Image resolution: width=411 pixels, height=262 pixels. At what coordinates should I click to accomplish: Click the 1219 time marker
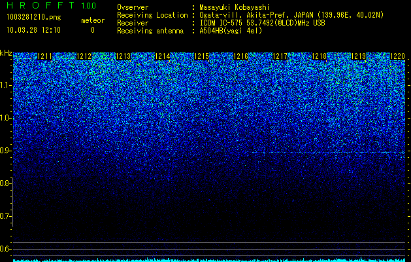tap(358, 56)
